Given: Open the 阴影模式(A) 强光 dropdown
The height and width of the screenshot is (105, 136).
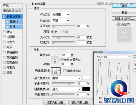Looking at the screenshot, I should (66, 89).
